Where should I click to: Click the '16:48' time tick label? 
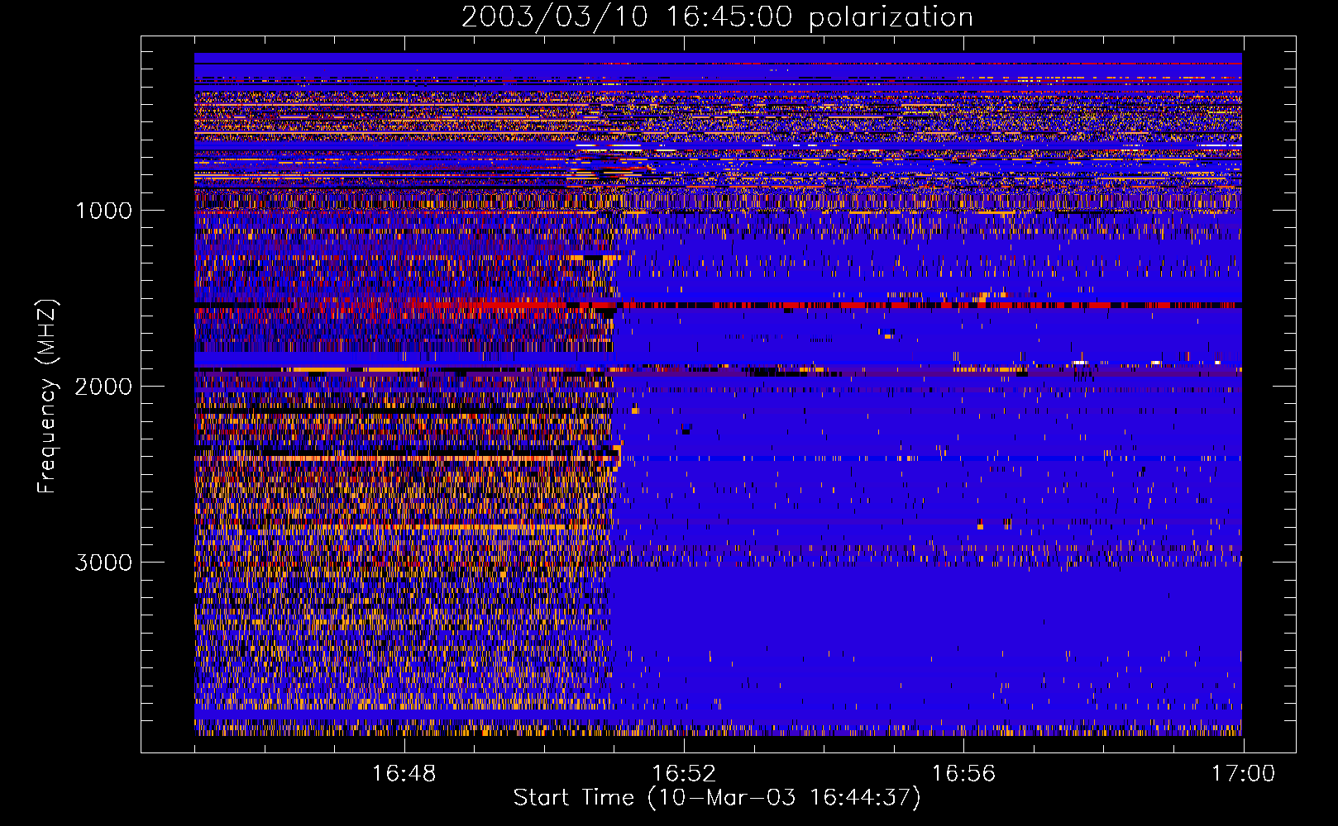(404, 774)
